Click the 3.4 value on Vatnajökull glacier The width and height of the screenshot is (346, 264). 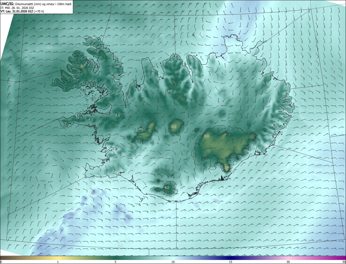(x=206, y=136)
